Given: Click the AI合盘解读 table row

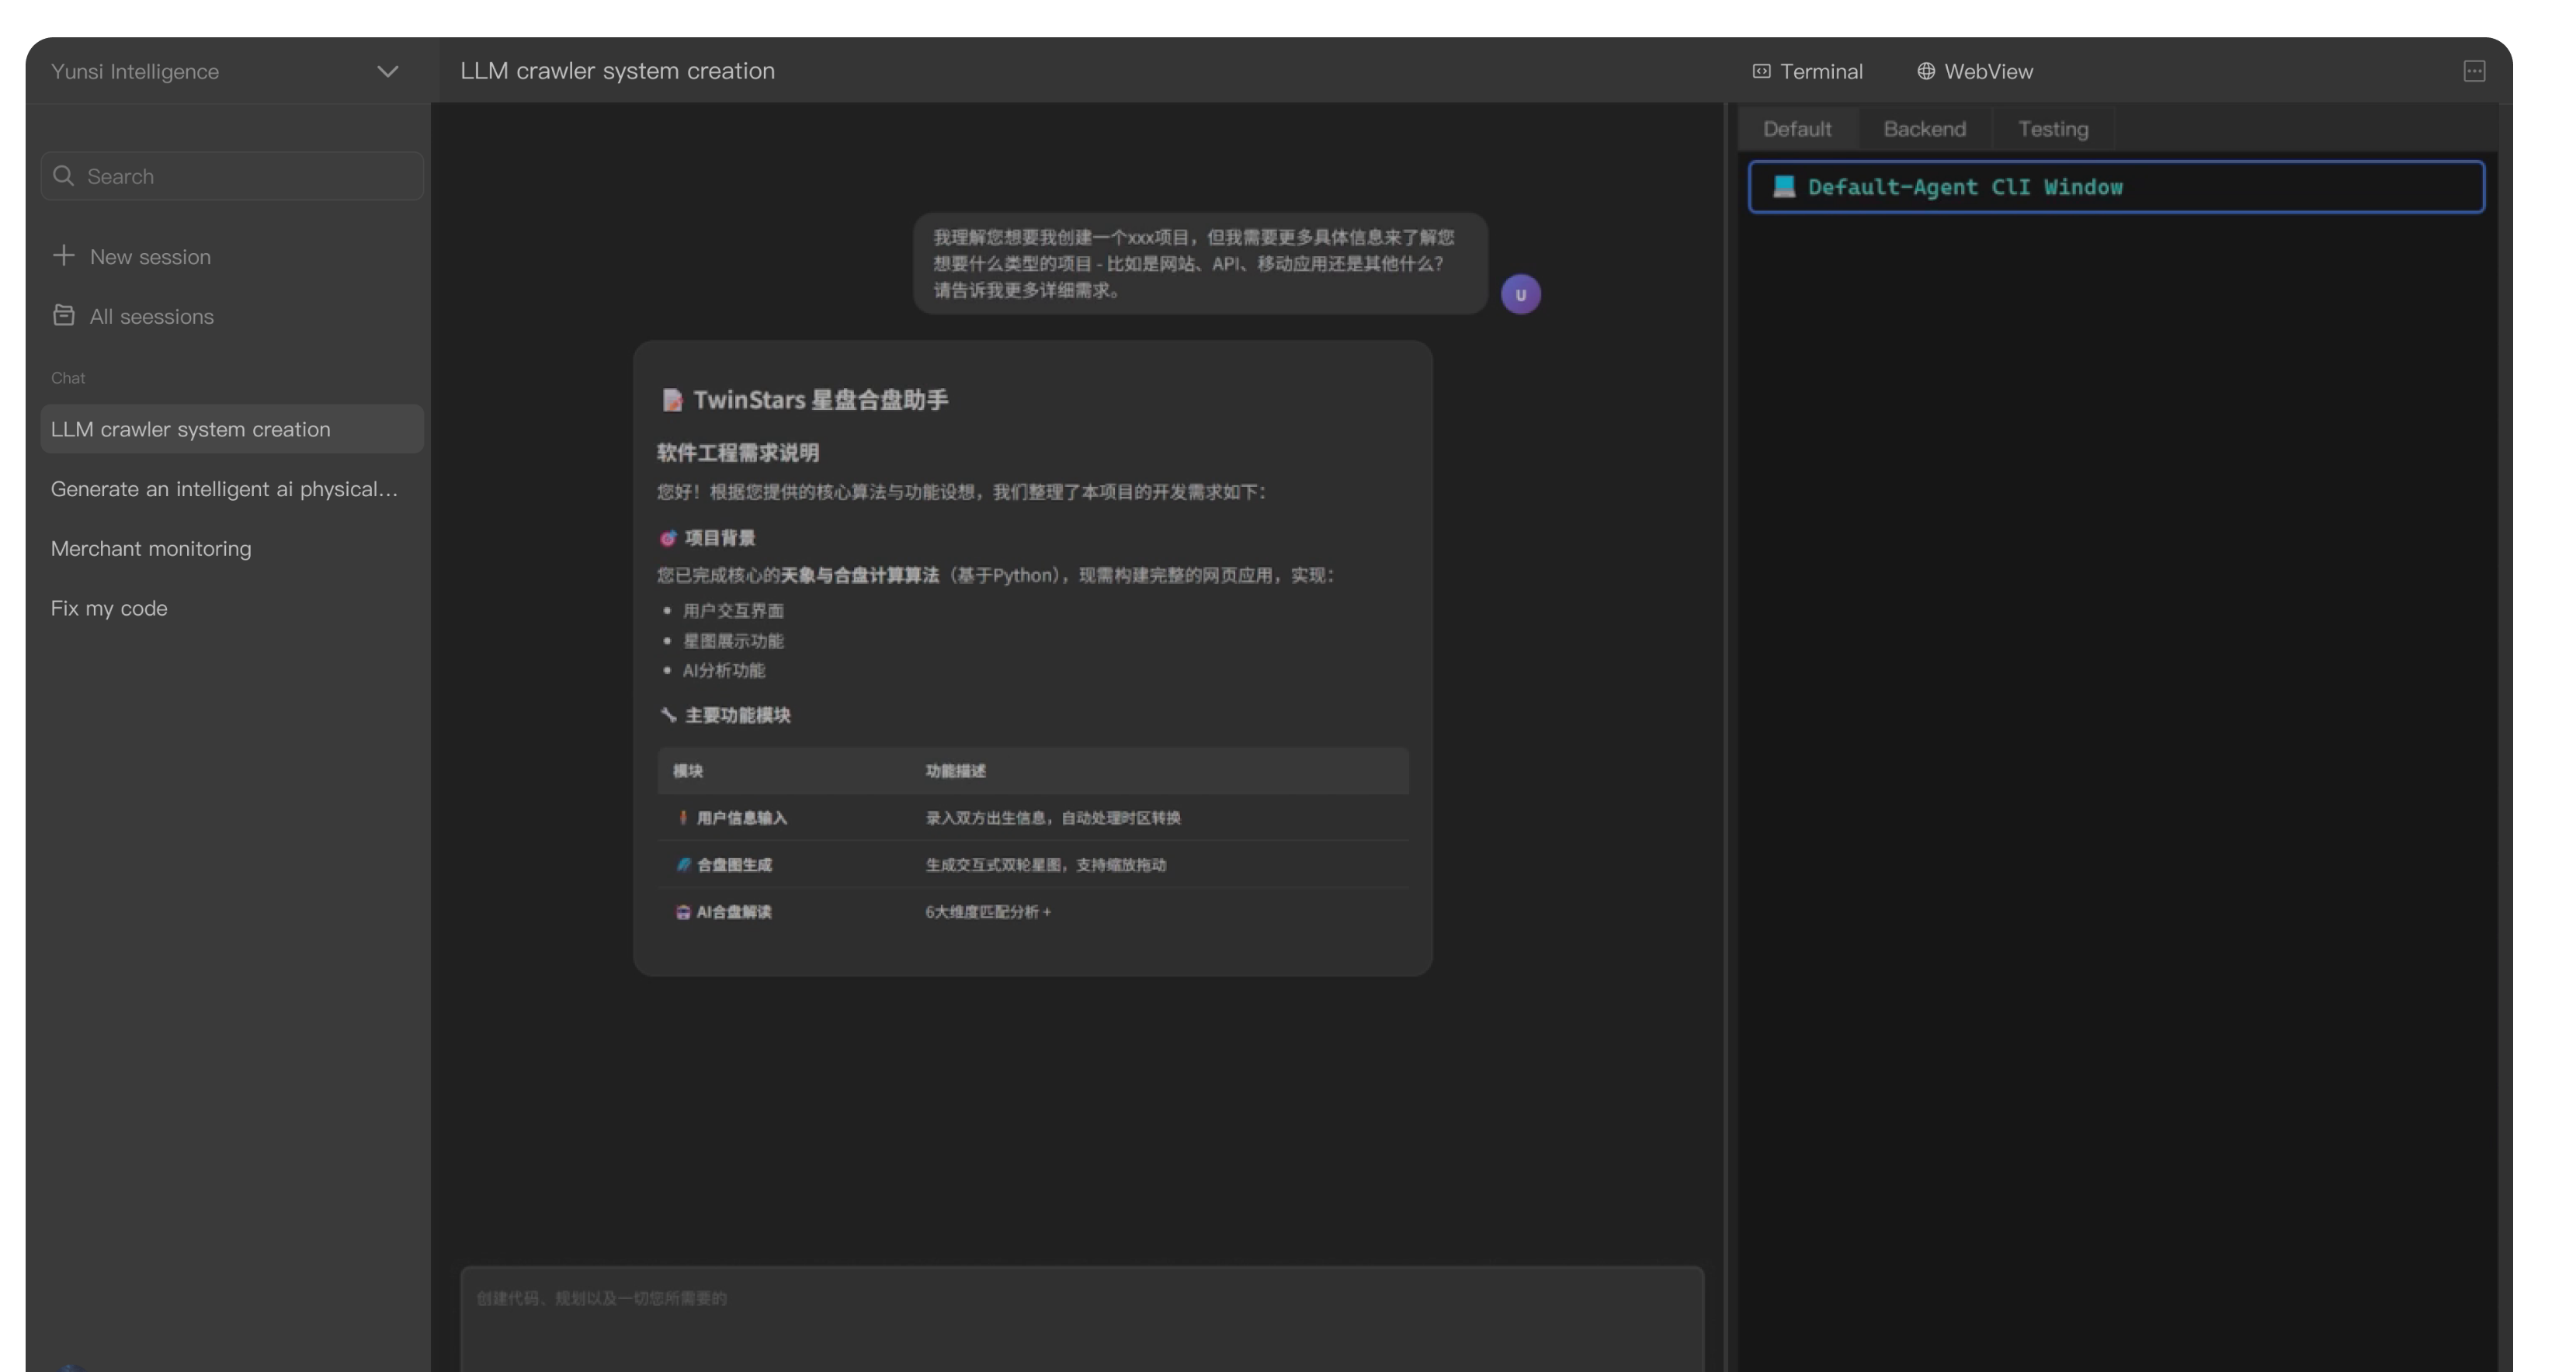Looking at the screenshot, I should click(1033, 912).
